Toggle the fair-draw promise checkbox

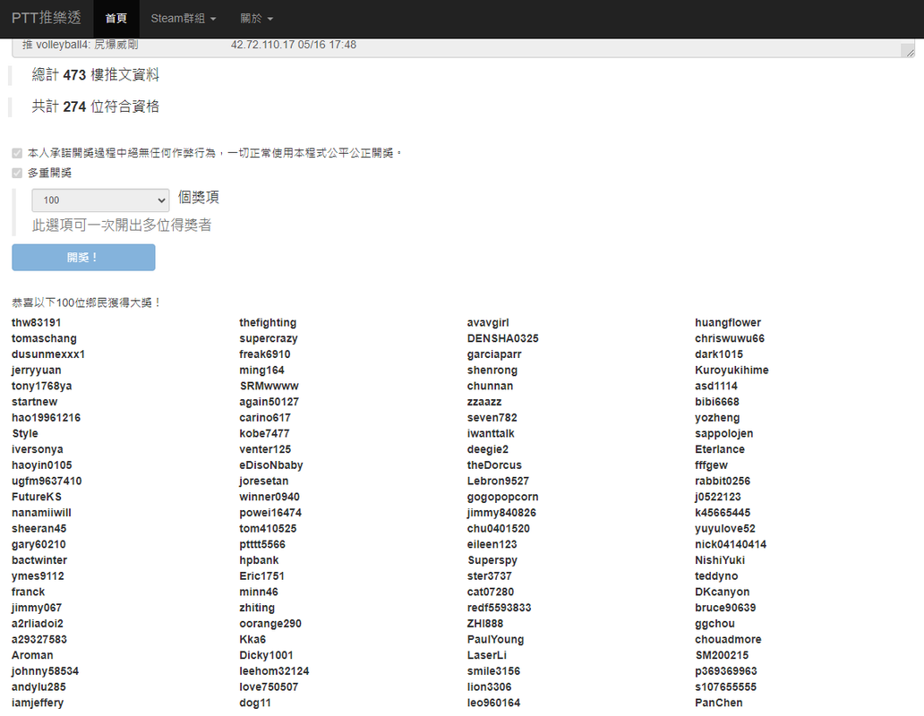pos(17,153)
